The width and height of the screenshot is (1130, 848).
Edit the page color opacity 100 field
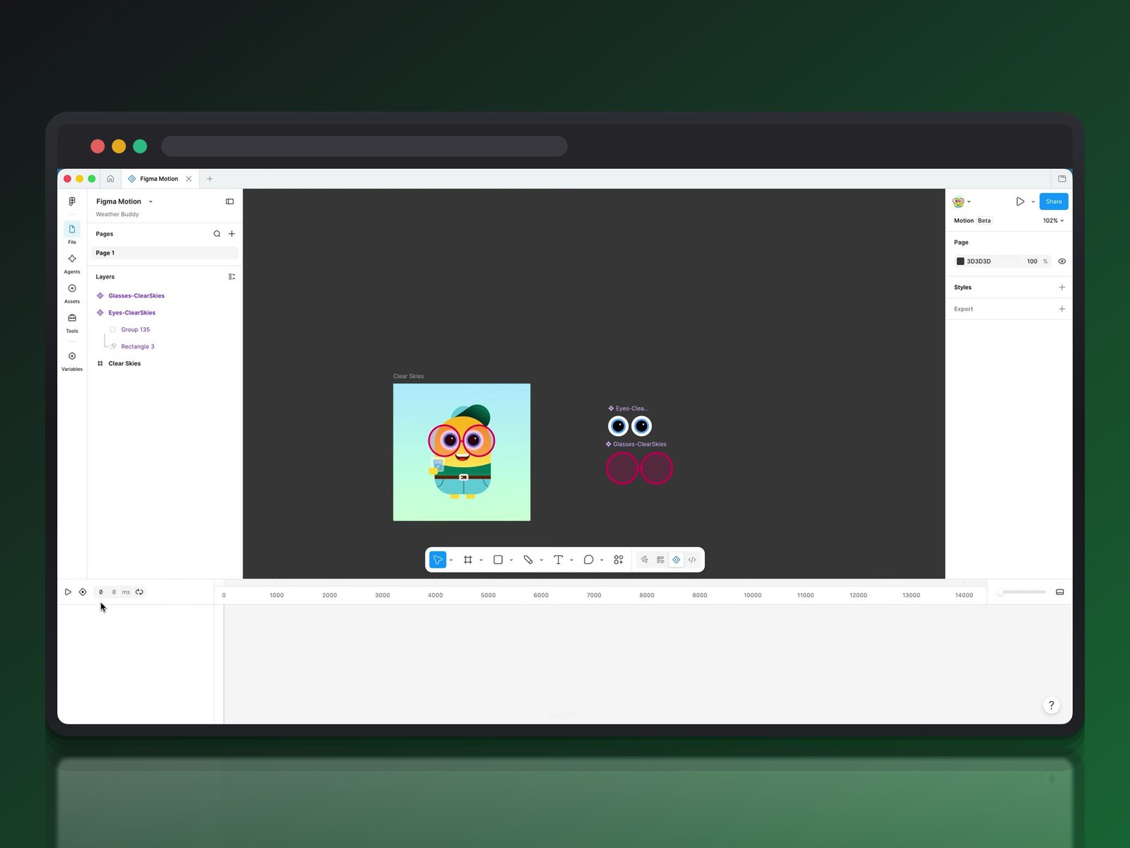[1032, 261]
